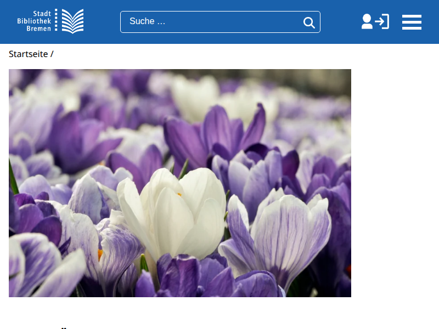Image resolution: width=439 pixels, height=329 pixels.
Task: Open the hamburger menu in header
Action: 412,22
